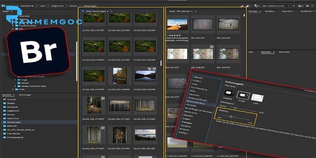
Task: Switch to the Sammlungen tab
Action: (x=25, y=95)
